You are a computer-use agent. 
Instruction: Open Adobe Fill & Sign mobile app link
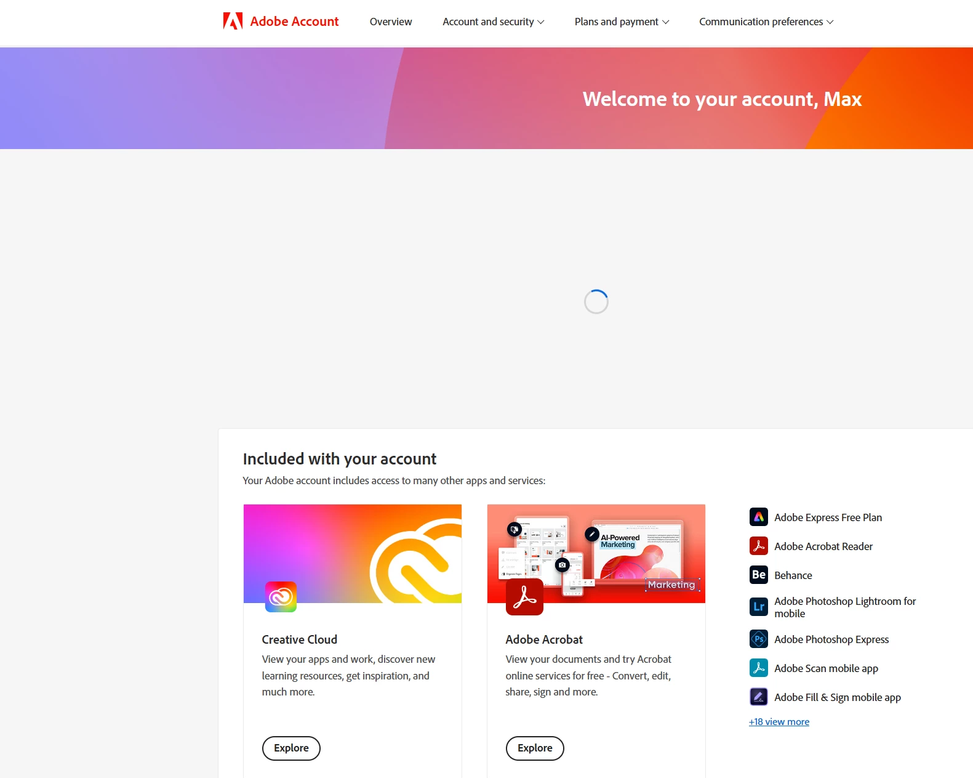pyautogui.click(x=838, y=697)
